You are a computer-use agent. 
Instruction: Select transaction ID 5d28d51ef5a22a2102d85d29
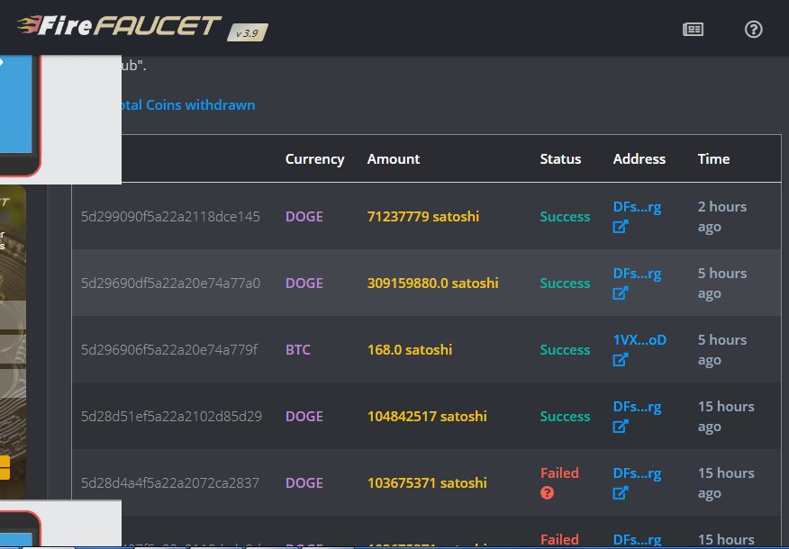[172, 417]
